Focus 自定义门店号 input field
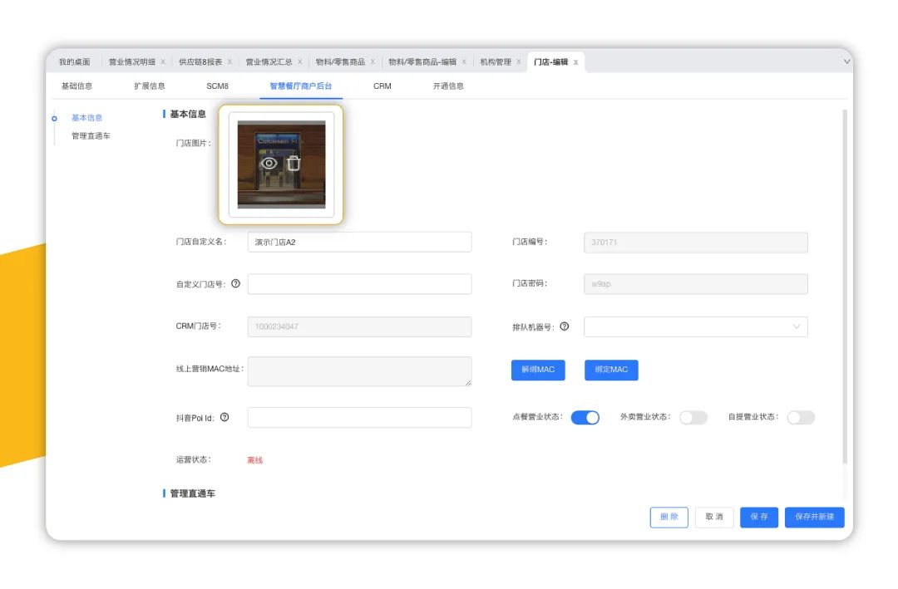The image size is (898, 589). pos(360,284)
